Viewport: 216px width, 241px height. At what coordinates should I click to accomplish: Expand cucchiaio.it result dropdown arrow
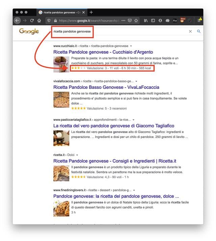(x=131, y=46)
